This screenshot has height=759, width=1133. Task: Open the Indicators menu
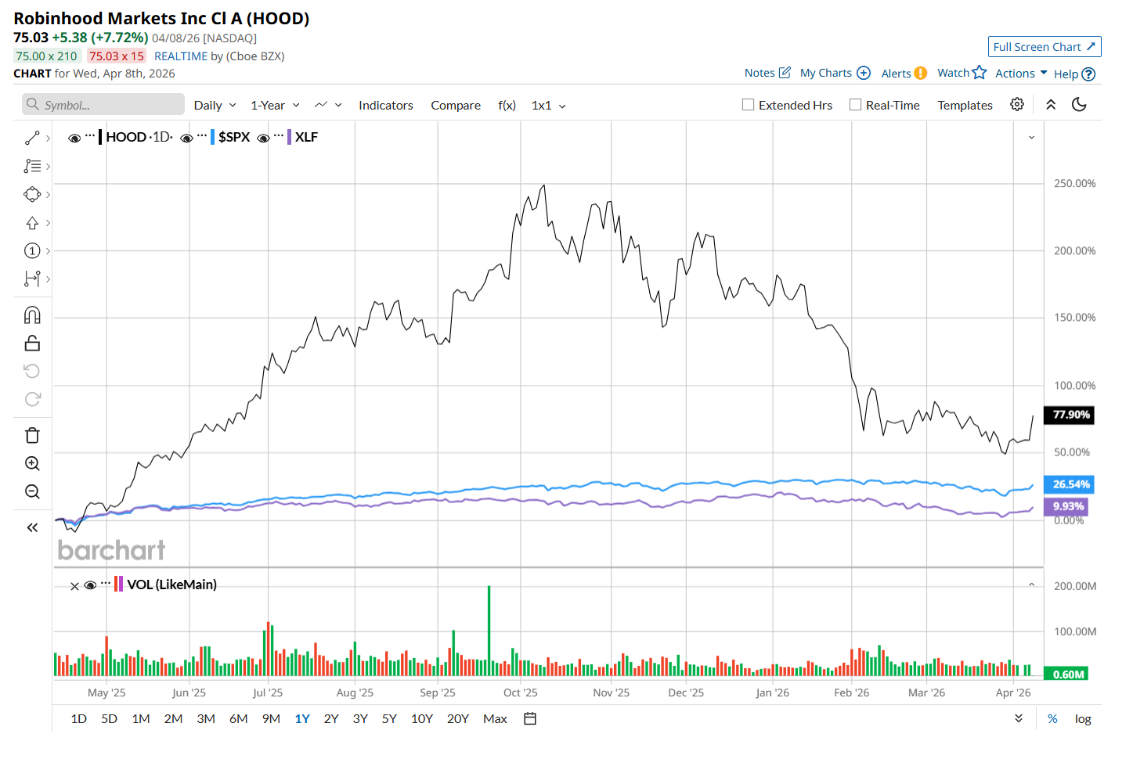click(x=385, y=106)
